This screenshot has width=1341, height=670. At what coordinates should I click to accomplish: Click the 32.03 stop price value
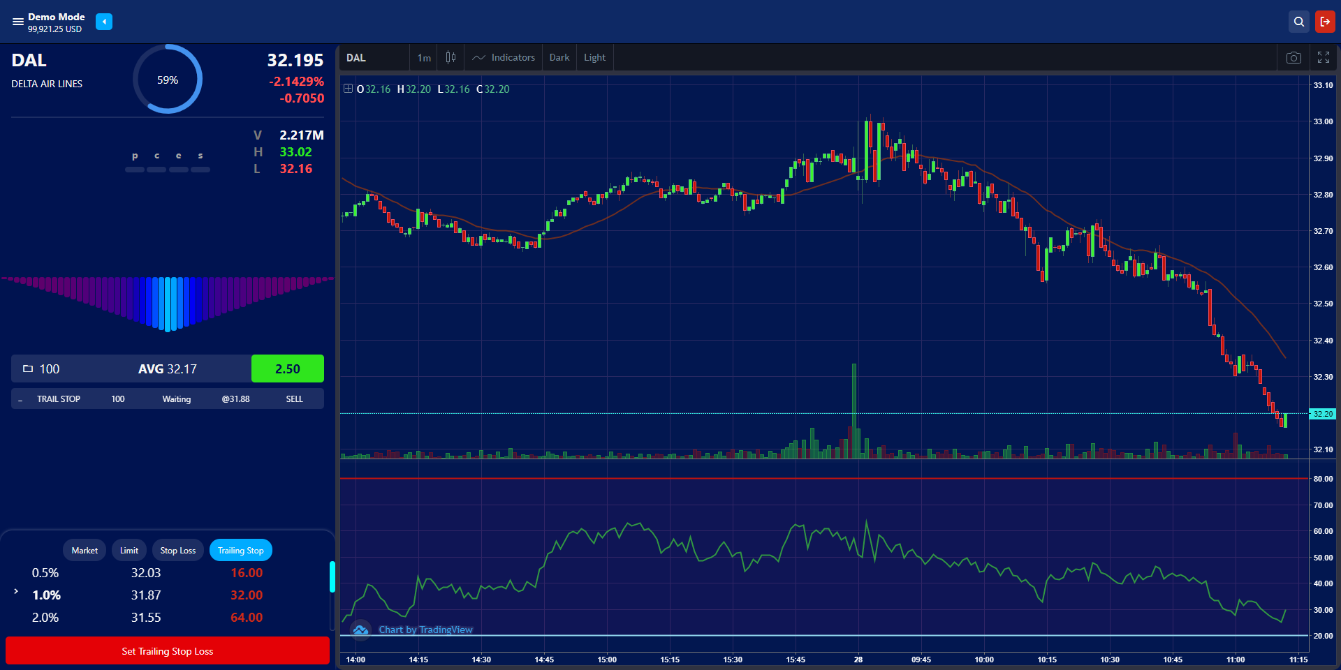tap(146, 573)
